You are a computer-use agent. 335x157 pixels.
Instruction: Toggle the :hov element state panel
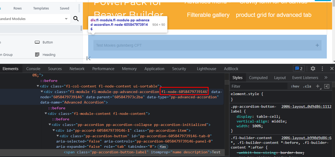point(295,86)
